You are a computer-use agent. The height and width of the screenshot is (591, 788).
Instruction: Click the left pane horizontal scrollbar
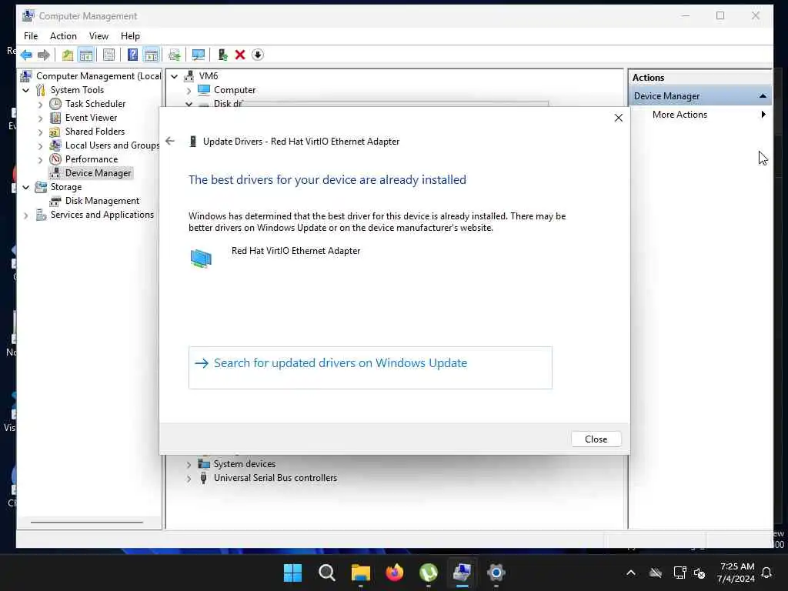(87, 523)
